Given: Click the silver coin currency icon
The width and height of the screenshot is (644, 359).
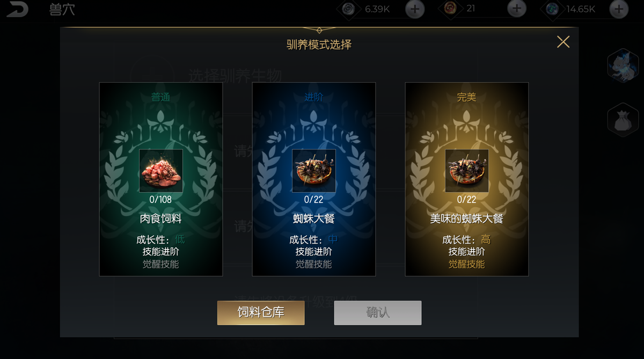Looking at the screenshot, I should click(349, 9).
